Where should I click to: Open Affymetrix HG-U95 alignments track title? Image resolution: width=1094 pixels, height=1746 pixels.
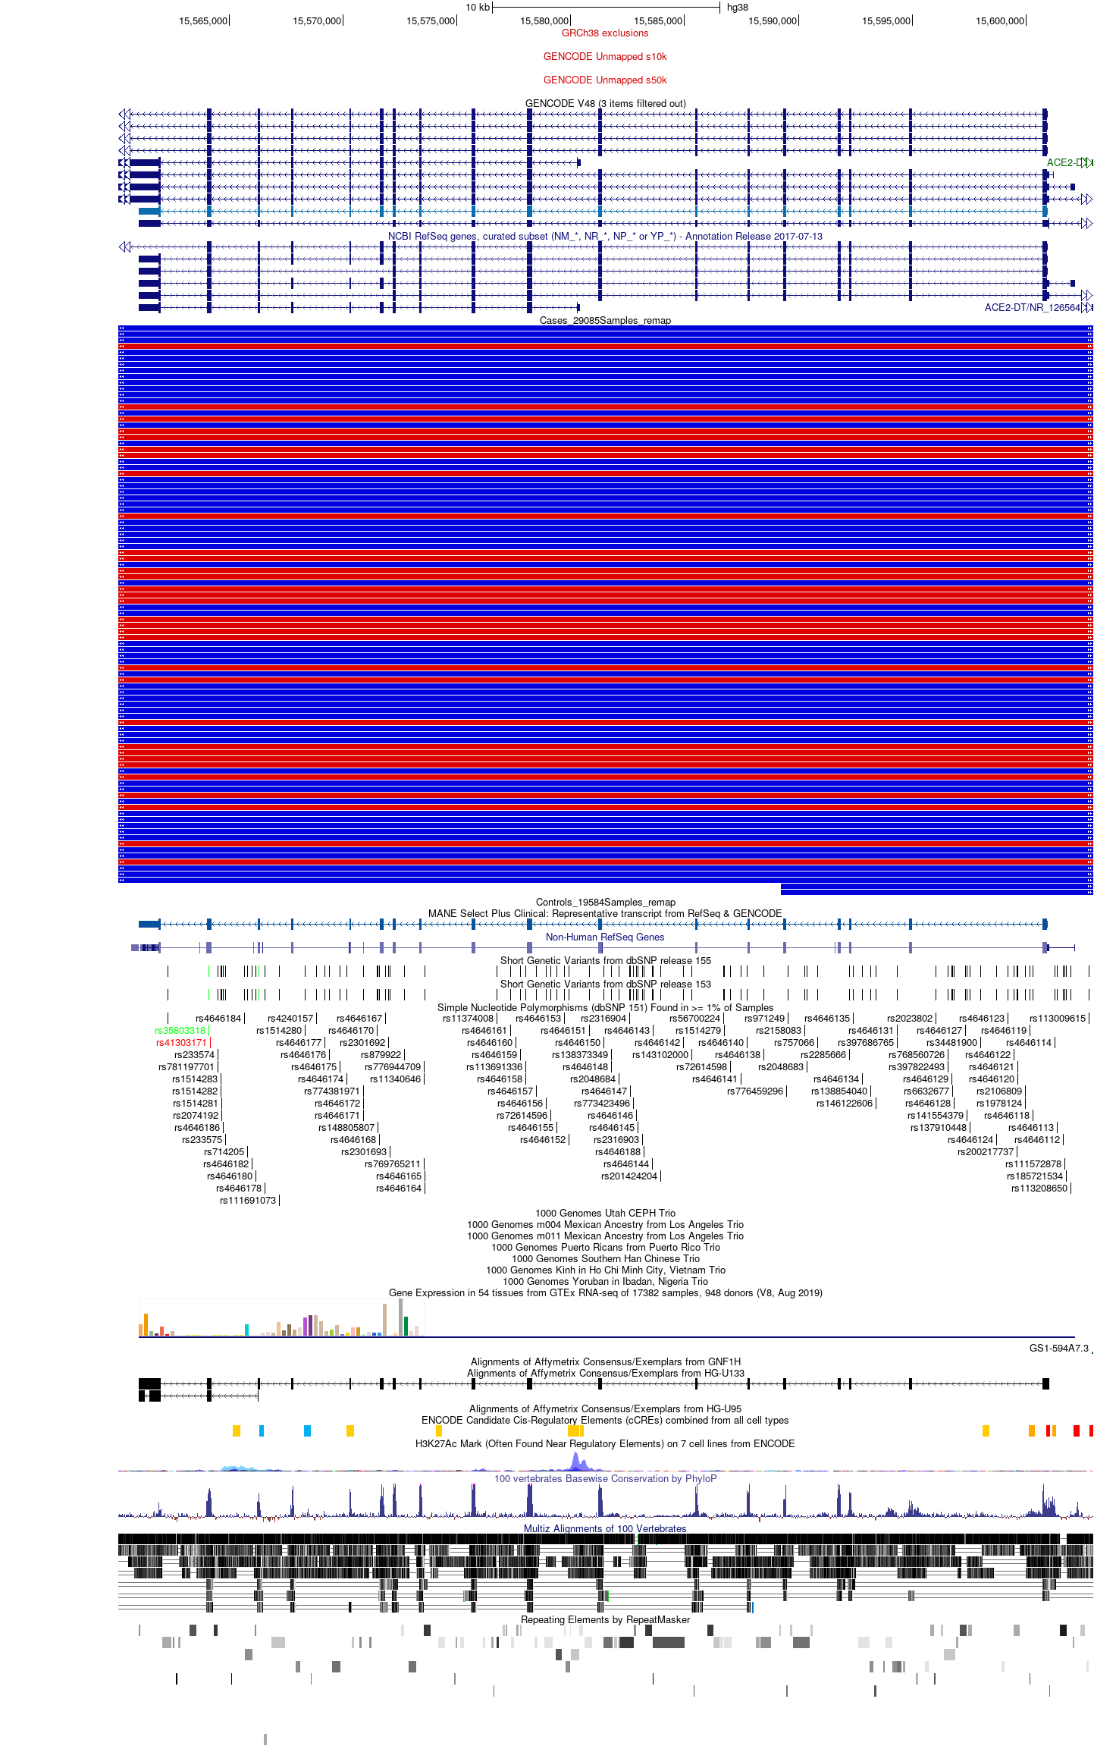click(604, 1408)
